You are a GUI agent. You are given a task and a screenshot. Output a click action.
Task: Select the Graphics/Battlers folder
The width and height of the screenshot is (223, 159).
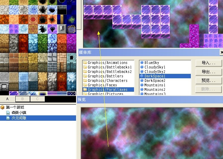[108, 76]
